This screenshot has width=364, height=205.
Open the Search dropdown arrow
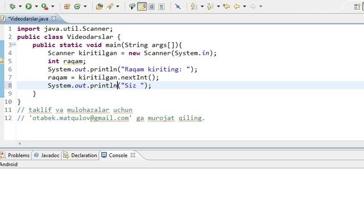click(118, 6)
